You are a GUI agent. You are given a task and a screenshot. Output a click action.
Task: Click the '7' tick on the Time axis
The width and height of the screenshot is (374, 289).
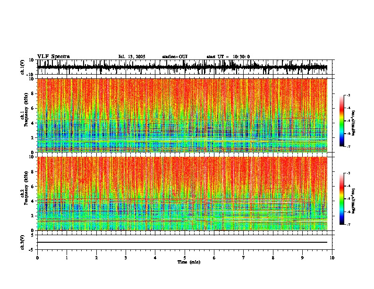tap(244, 258)
